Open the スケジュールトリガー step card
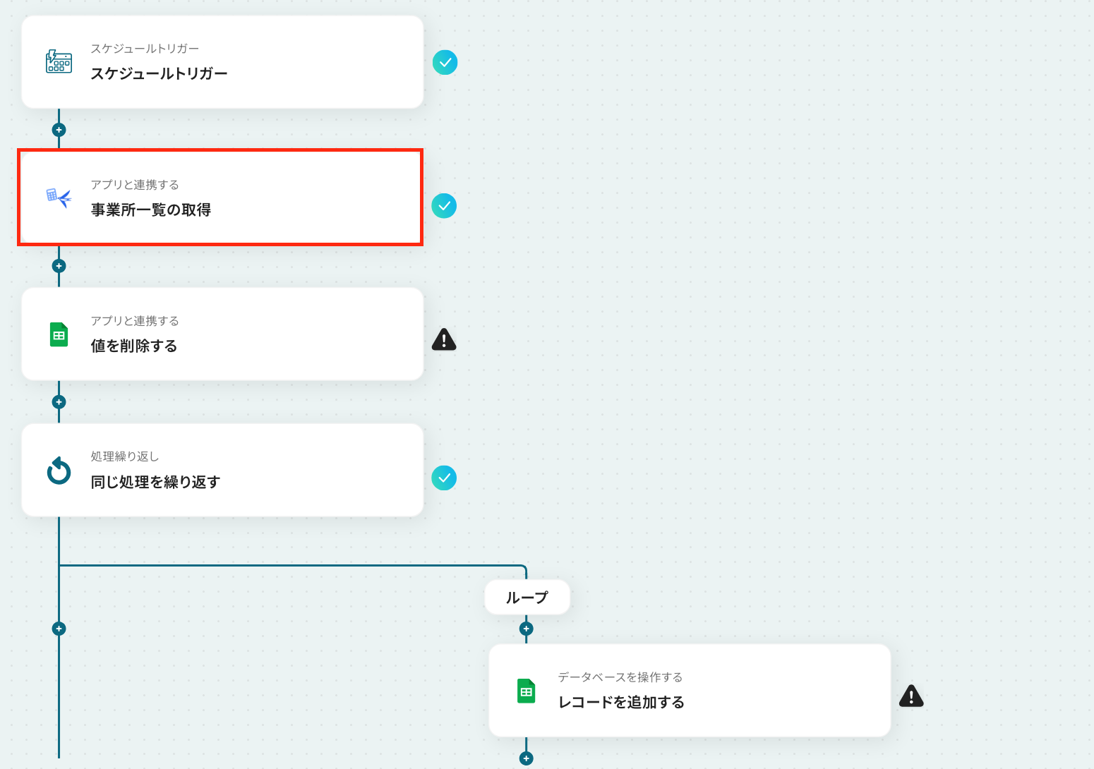This screenshot has width=1094, height=769. [x=222, y=62]
